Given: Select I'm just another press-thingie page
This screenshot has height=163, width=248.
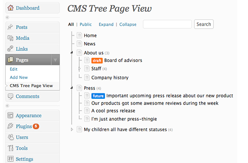Looking at the screenshot, I should [x=124, y=119].
